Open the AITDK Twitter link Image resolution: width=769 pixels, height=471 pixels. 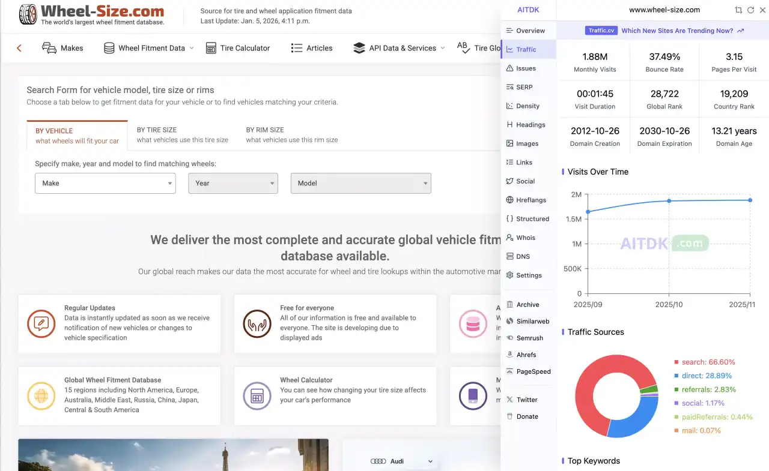528,400
